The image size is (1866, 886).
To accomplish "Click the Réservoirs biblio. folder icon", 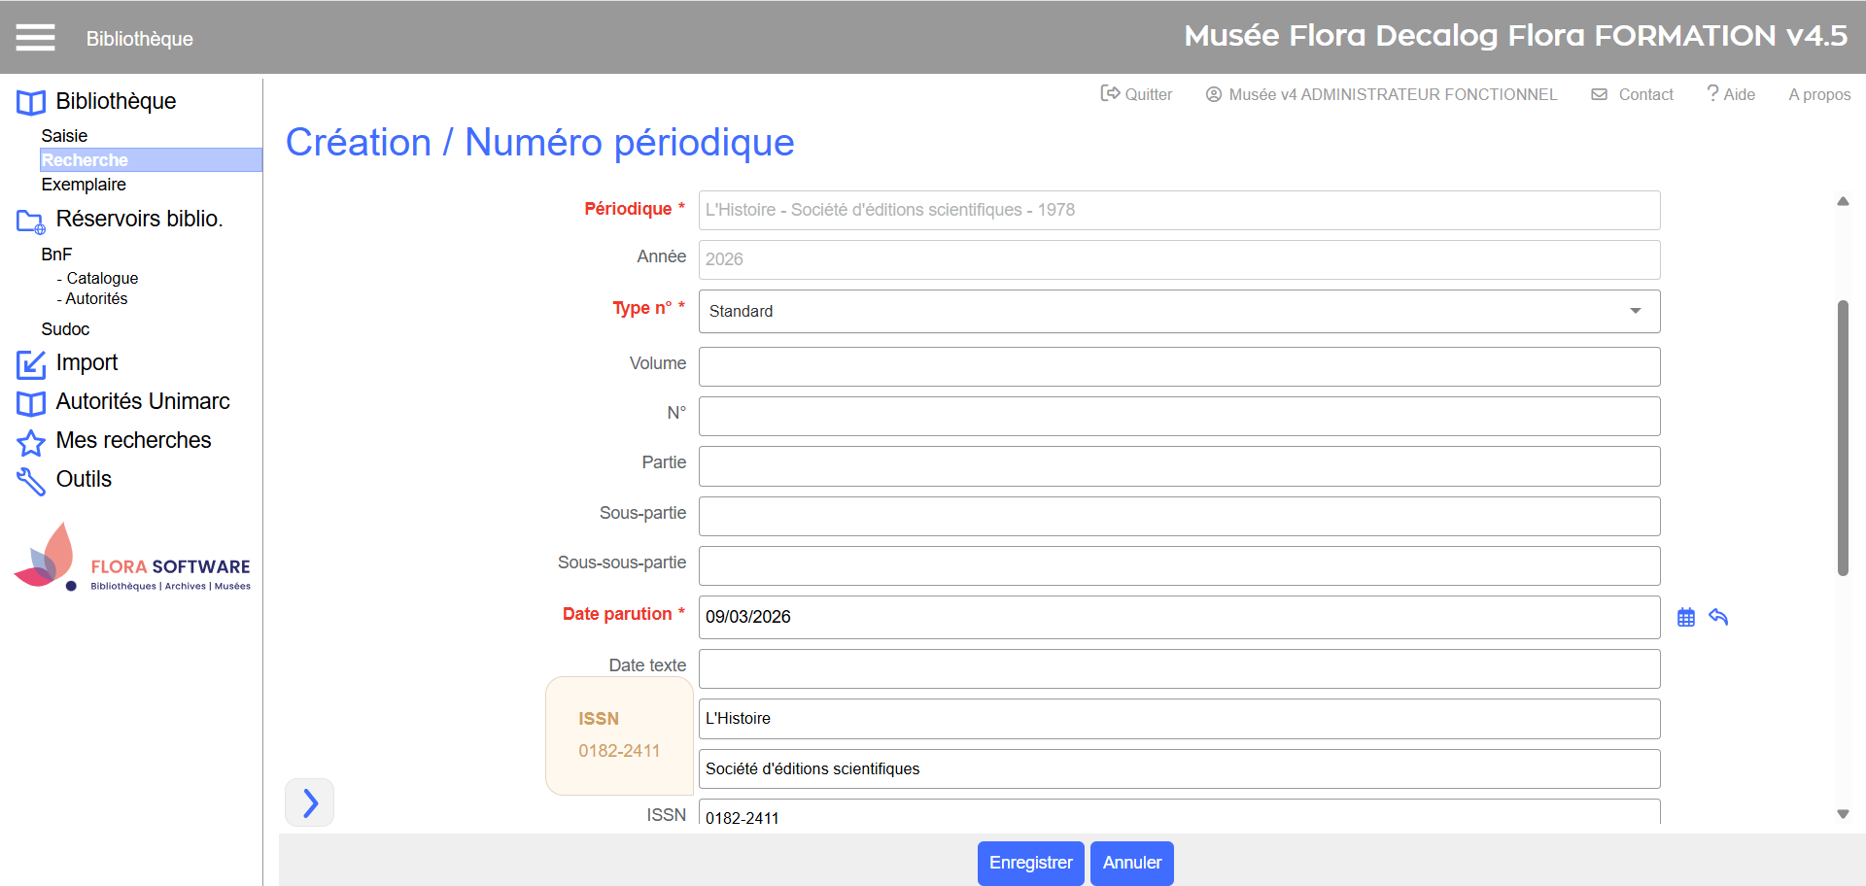I will (x=31, y=221).
